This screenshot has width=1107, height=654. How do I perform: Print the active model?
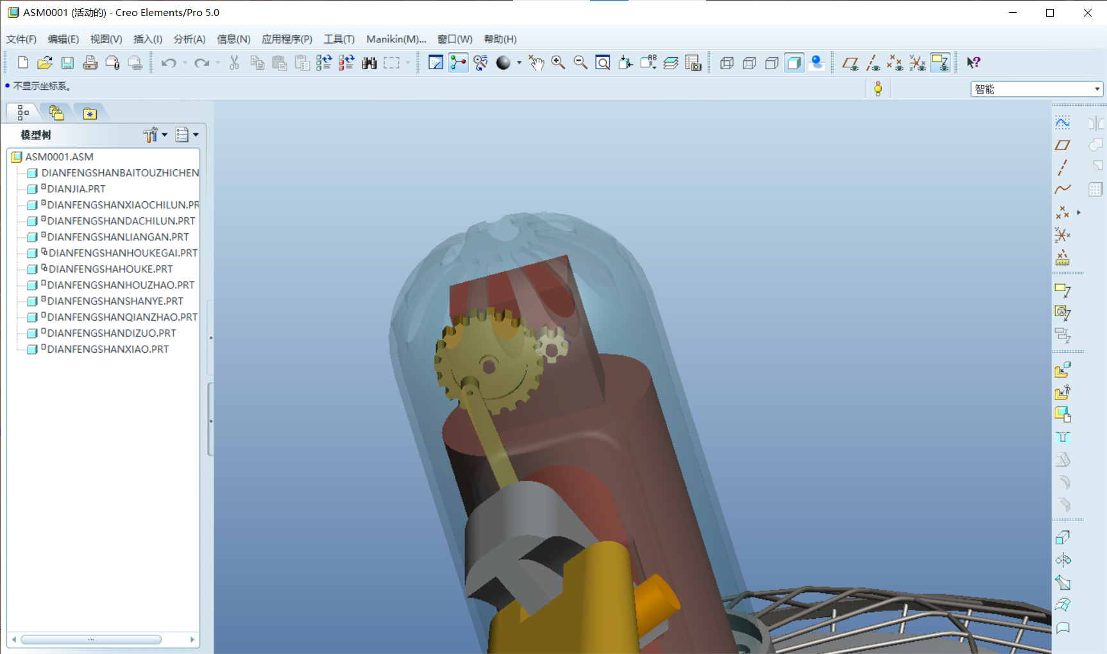click(x=90, y=63)
